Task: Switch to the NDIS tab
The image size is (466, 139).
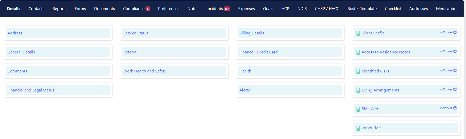Action: click(x=302, y=9)
